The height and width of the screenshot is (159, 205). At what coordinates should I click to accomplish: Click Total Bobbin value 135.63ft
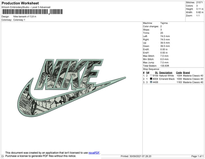[x=165, y=66]
